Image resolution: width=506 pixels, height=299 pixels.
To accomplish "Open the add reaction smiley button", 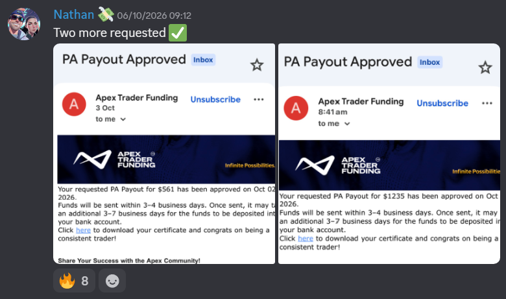I will click(x=112, y=281).
